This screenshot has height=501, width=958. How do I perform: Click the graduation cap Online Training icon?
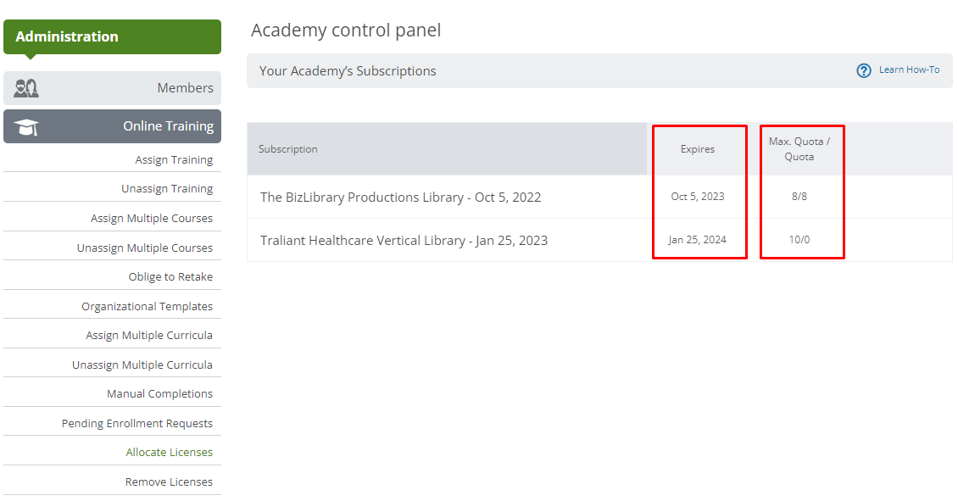[x=26, y=127]
